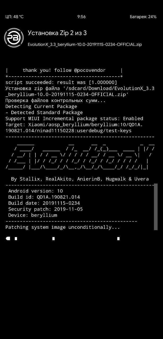Tap the EvolutionX ASCII art logo
This screenshot has width=163, height=339.
coord(80,156)
